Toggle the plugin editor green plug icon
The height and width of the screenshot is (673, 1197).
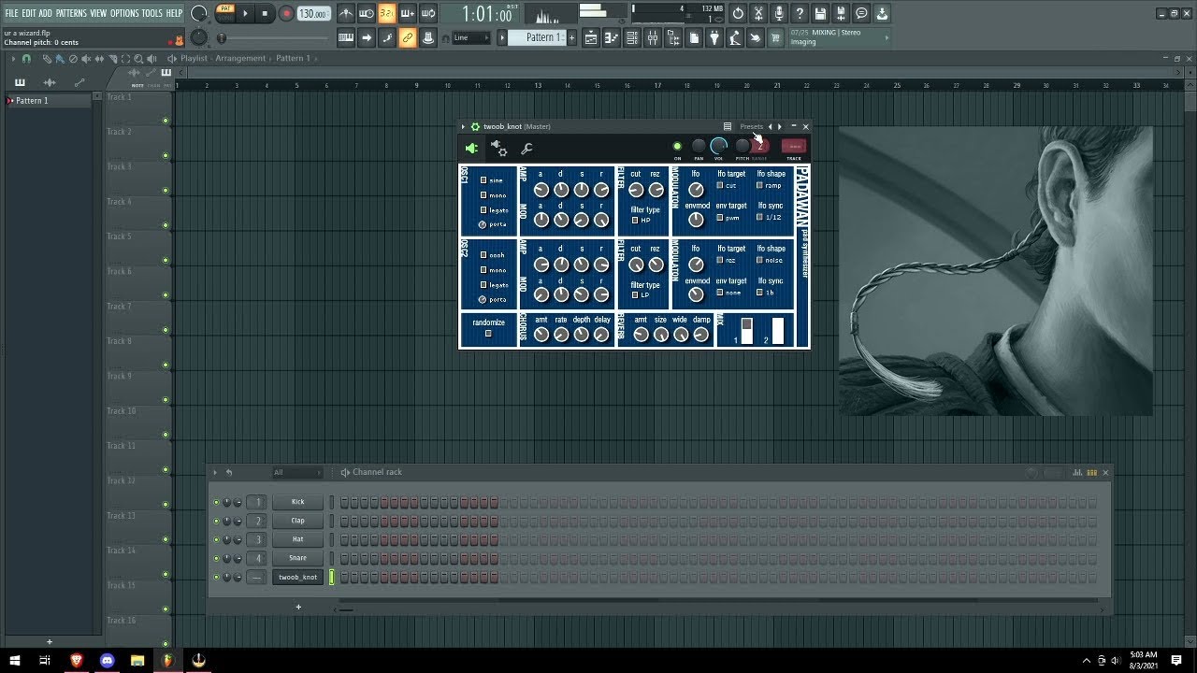coord(471,148)
